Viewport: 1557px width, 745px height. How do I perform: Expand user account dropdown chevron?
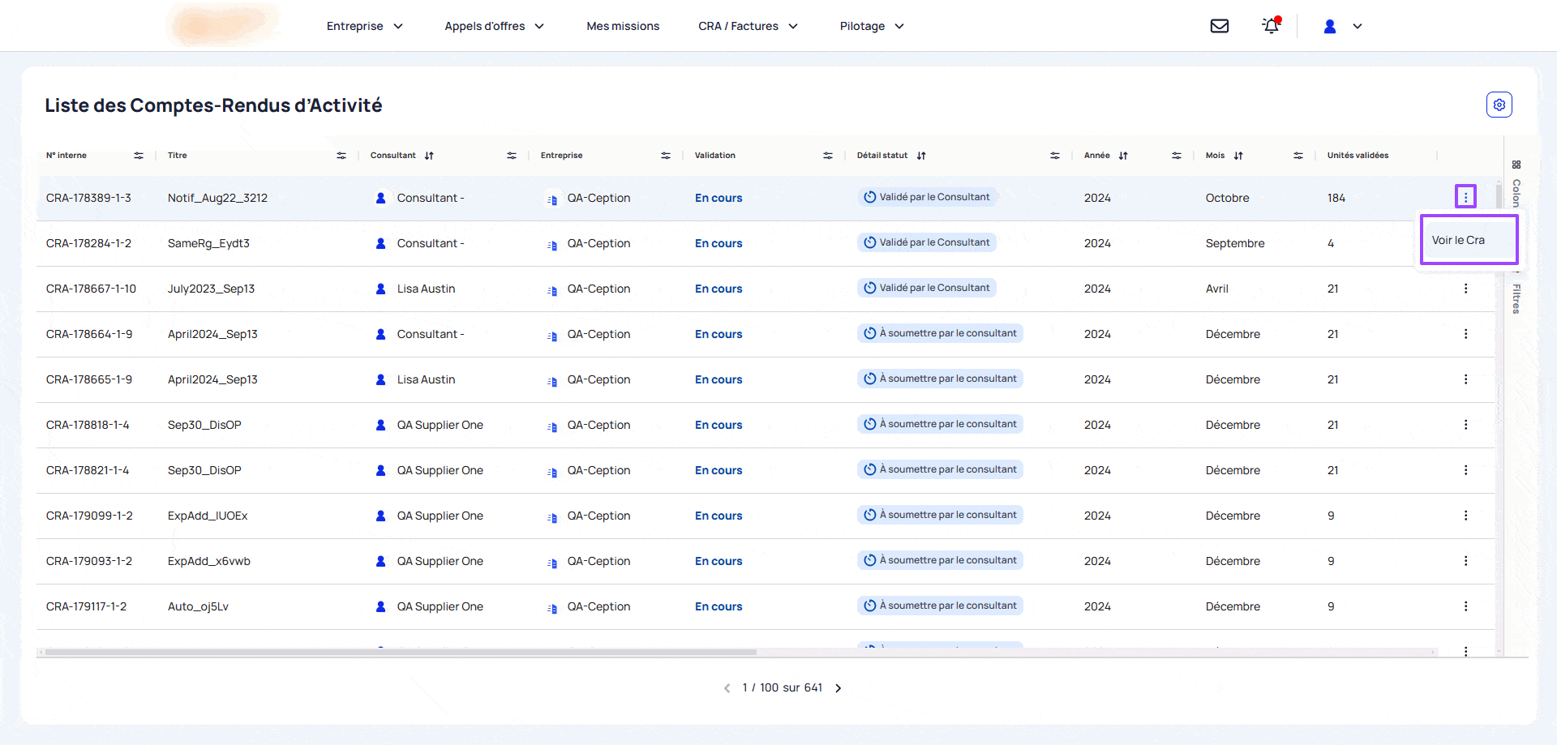click(x=1358, y=26)
